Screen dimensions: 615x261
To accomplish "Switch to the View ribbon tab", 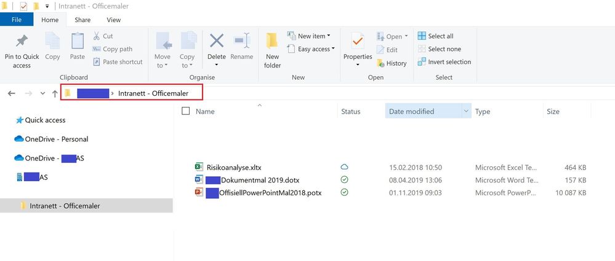I will pos(114,20).
